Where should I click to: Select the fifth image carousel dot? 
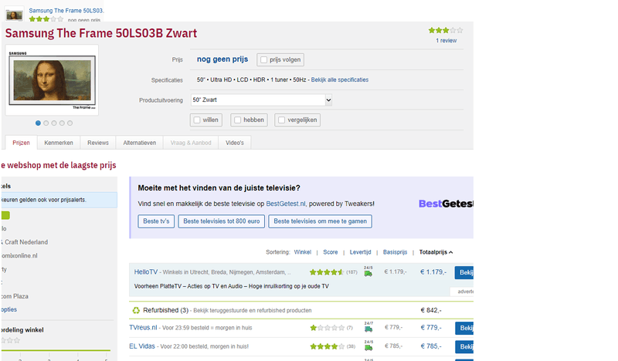click(70, 123)
